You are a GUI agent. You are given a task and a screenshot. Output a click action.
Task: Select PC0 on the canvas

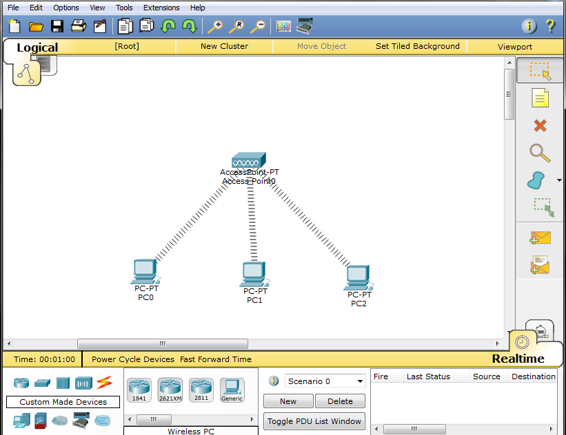[145, 271]
